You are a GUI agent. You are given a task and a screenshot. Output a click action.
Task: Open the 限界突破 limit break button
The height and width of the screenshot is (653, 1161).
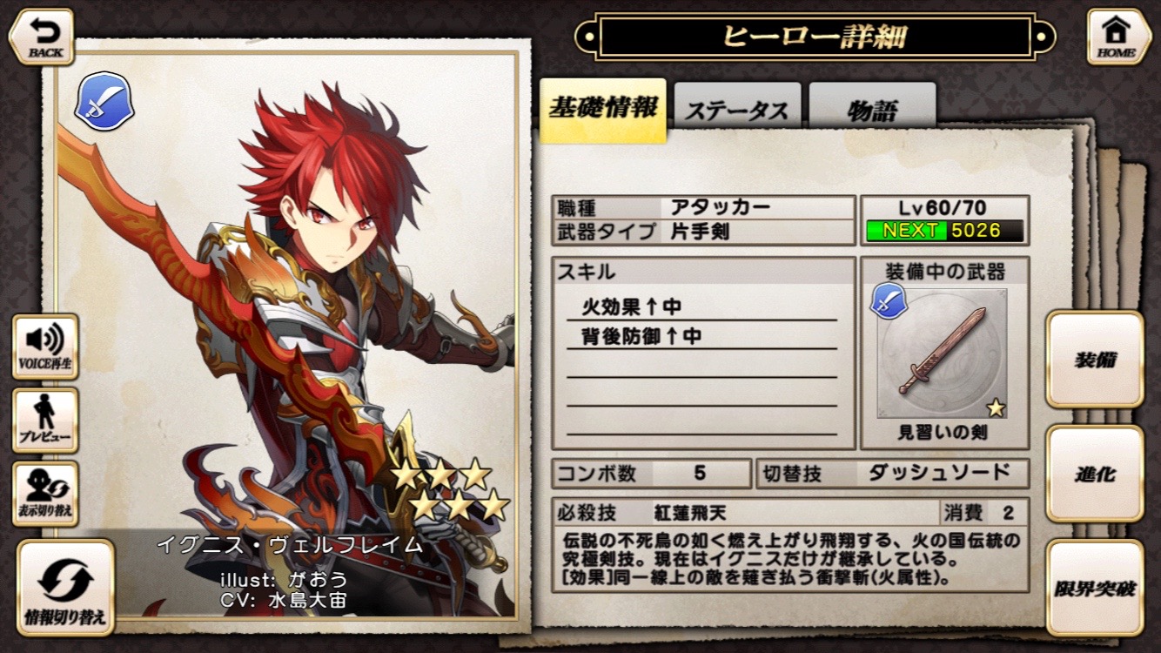click(1095, 588)
